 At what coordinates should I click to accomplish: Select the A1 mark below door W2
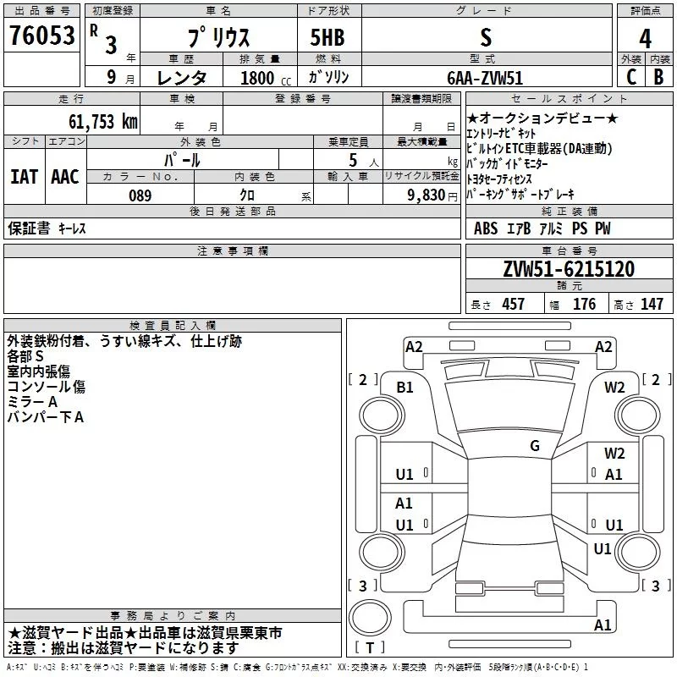pyautogui.click(x=614, y=475)
